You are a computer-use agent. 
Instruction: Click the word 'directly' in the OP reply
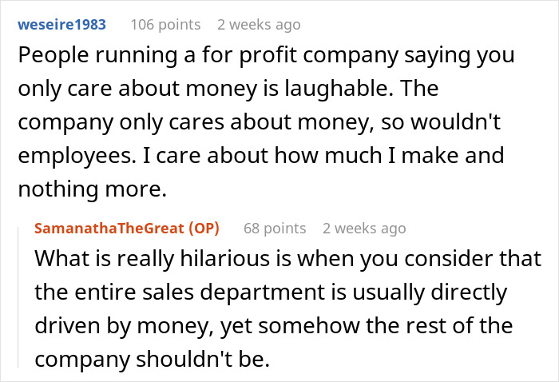(472, 292)
